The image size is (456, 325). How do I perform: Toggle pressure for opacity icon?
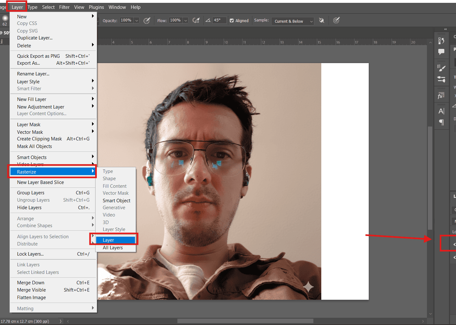[x=147, y=21]
